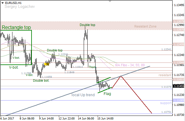
Task: Click the yellow dot marker on chart
Action: pyautogui.click(x=45, y=64)
